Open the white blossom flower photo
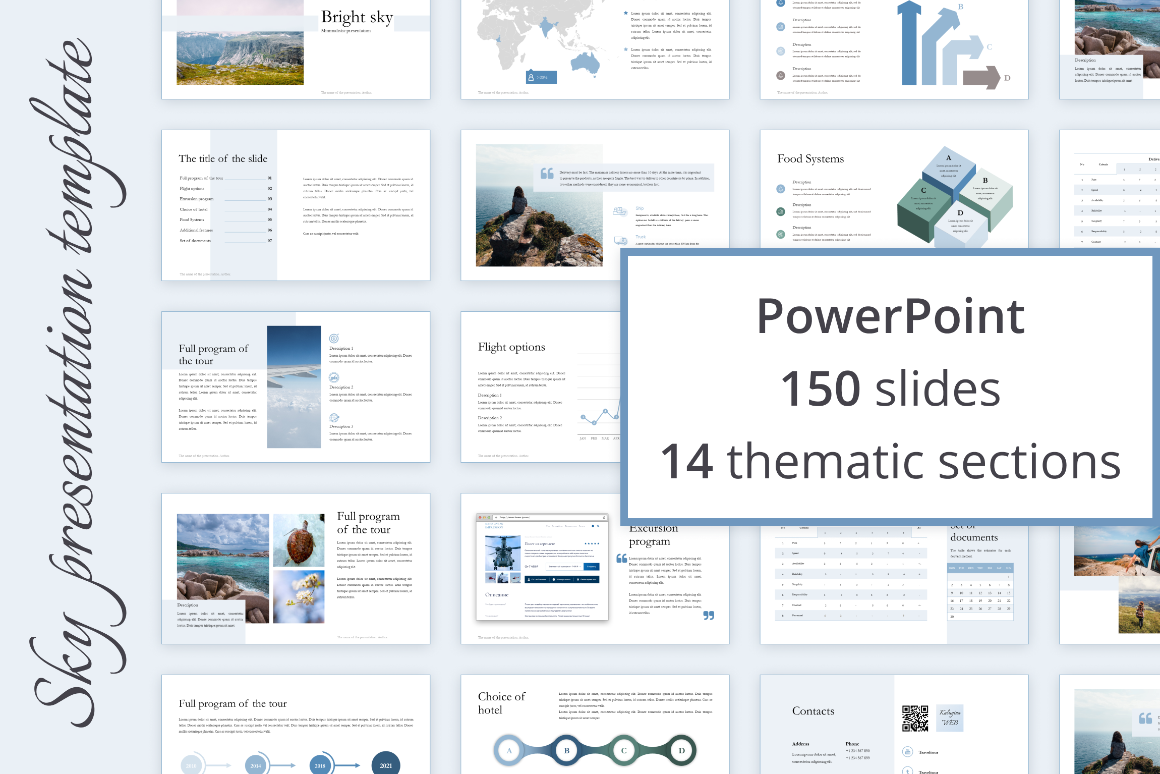 [299, 596]
